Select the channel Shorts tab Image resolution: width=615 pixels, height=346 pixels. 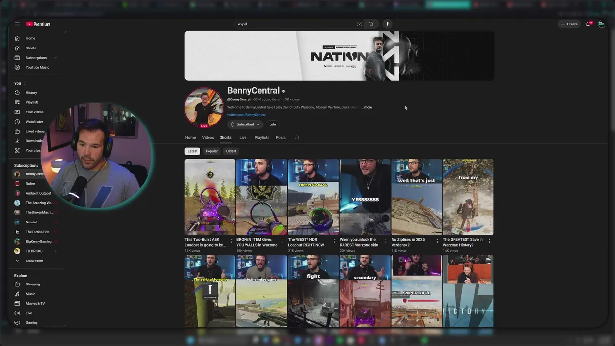pos(225,138)
